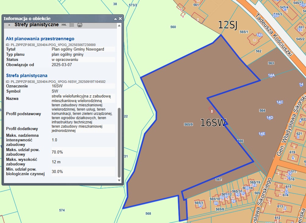Viewport: 306px width, 223px height.
Task: Select address point 14A on the map
Action: pyautogui.click(x=271, y=75)
